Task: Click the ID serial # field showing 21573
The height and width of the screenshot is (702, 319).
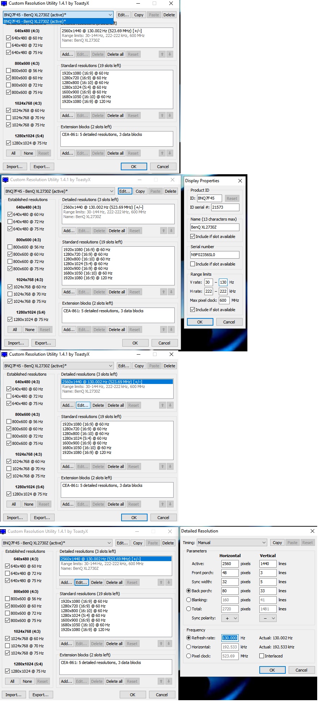Action: (x=225, y=207)
